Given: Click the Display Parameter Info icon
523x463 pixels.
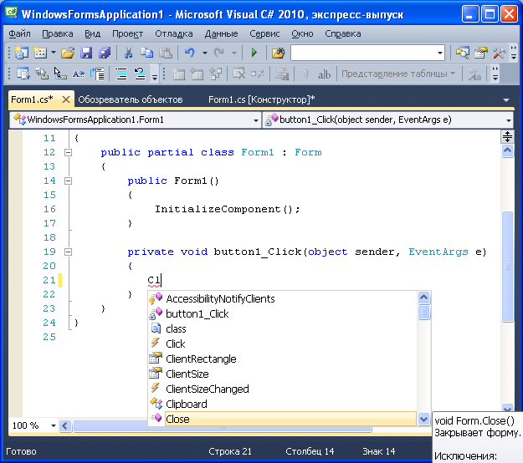Looking at the screenshot, I should click(42, 74).
